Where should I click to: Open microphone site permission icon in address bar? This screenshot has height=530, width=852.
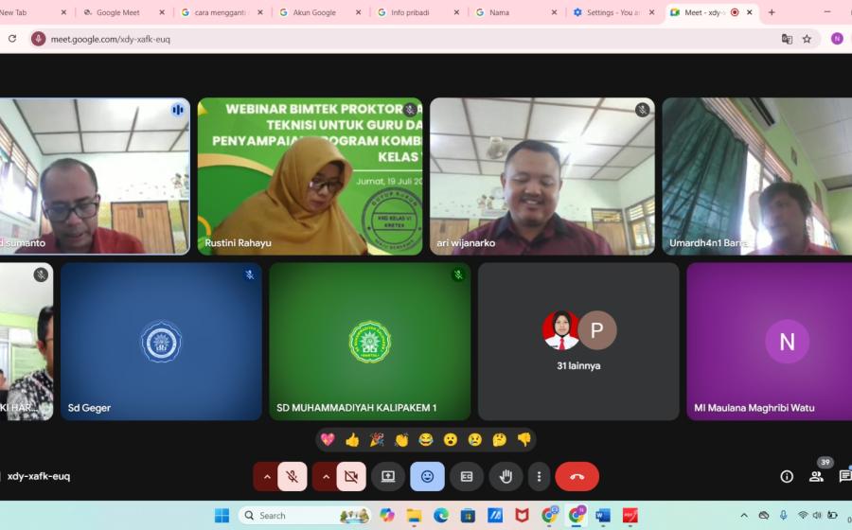[x=38, y=39]
